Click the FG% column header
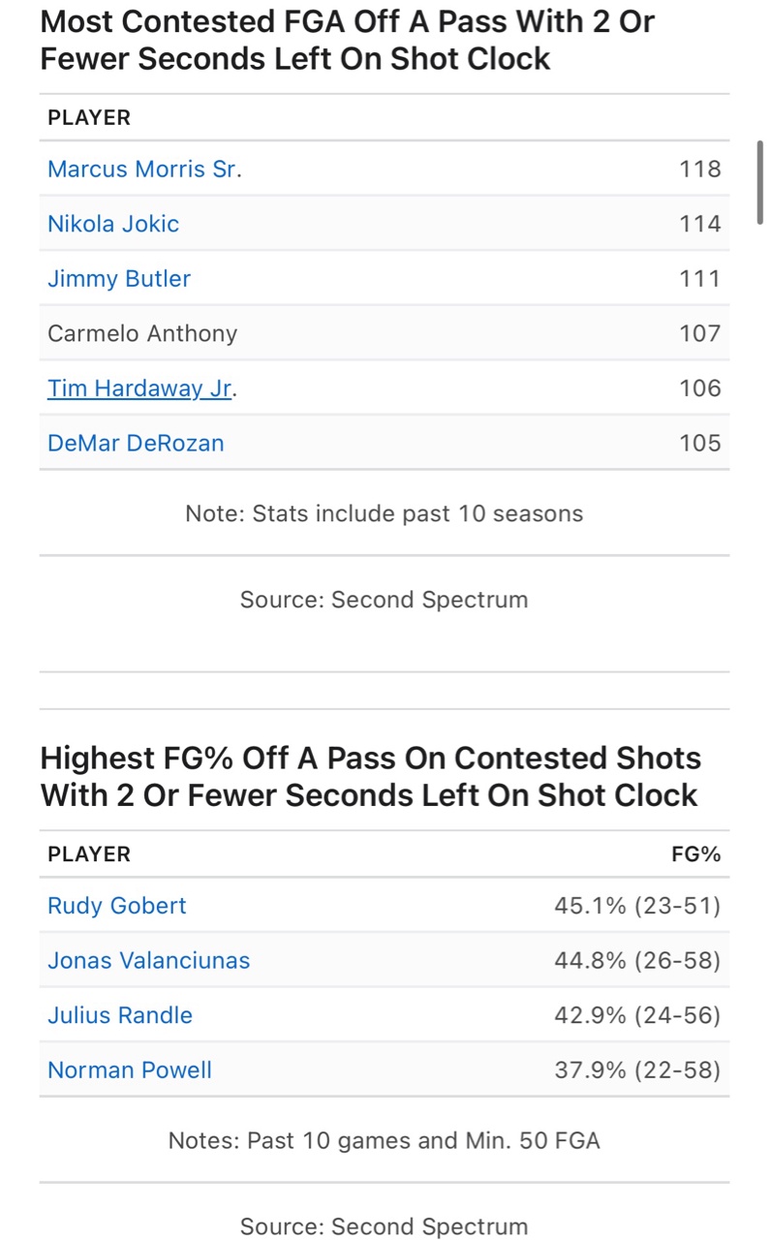The height and width of the screenshot is (1240, 770). pyautogui.click(x=695, y=853)
